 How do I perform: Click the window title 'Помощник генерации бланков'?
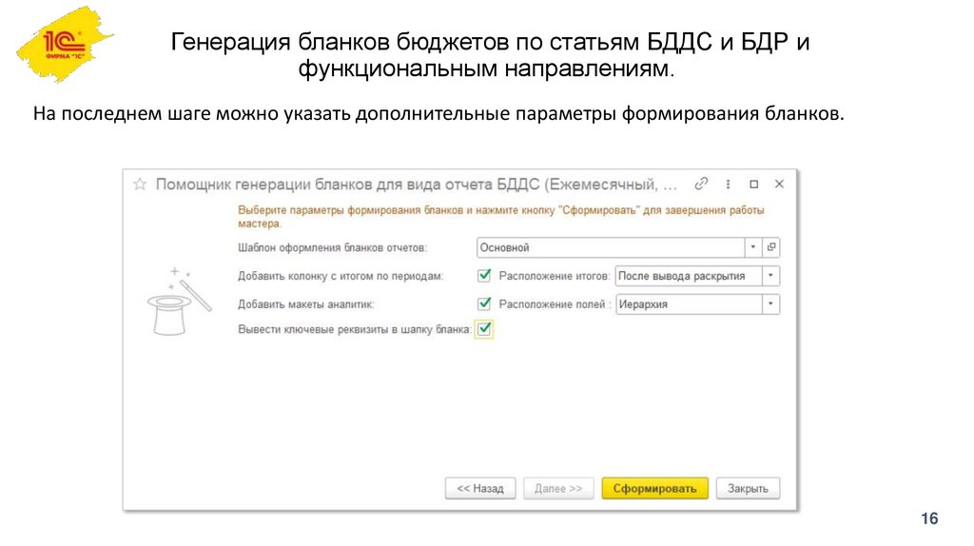[417, 185]
